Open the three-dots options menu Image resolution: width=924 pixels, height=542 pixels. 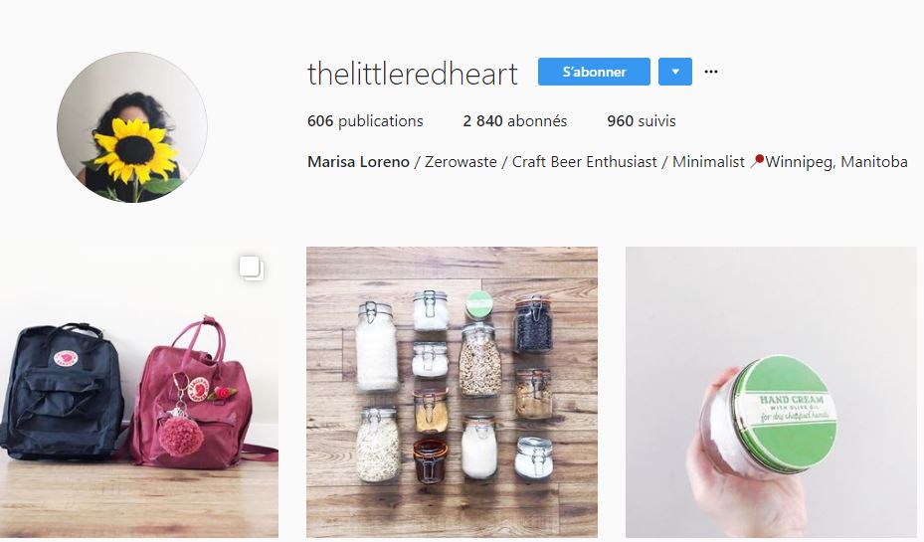coord(711,72)
